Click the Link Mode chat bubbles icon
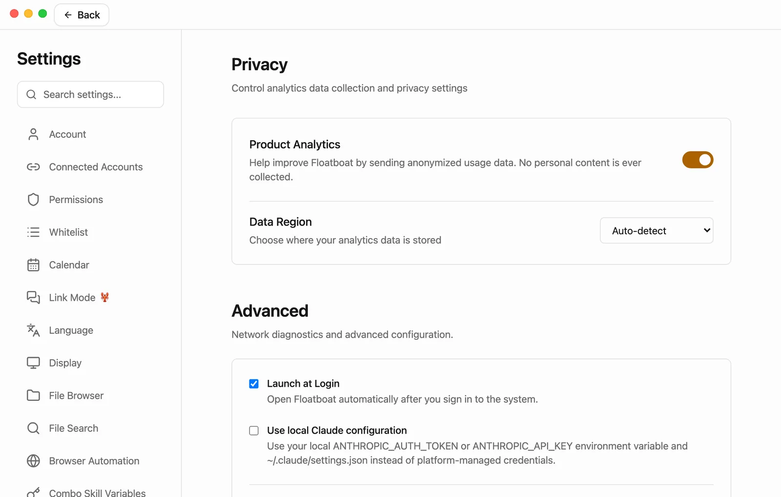 click(x=33, y=298)
